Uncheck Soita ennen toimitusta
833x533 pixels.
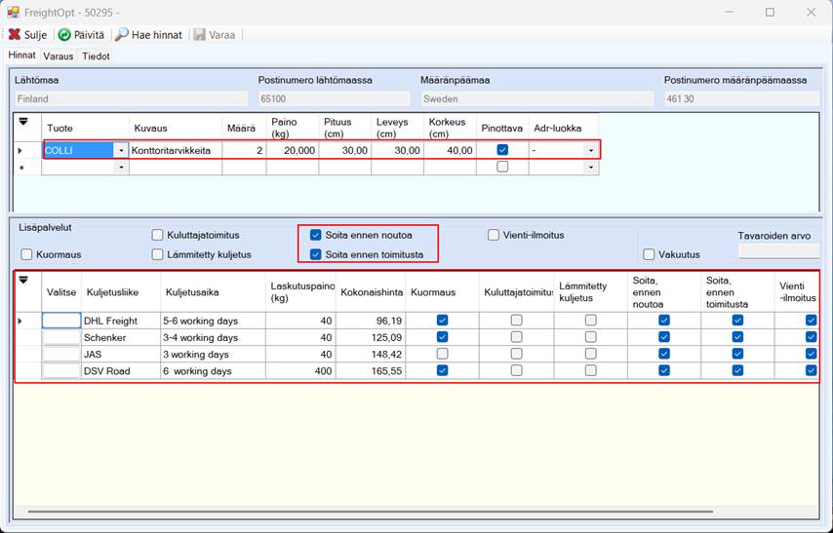tap(316, 254)
